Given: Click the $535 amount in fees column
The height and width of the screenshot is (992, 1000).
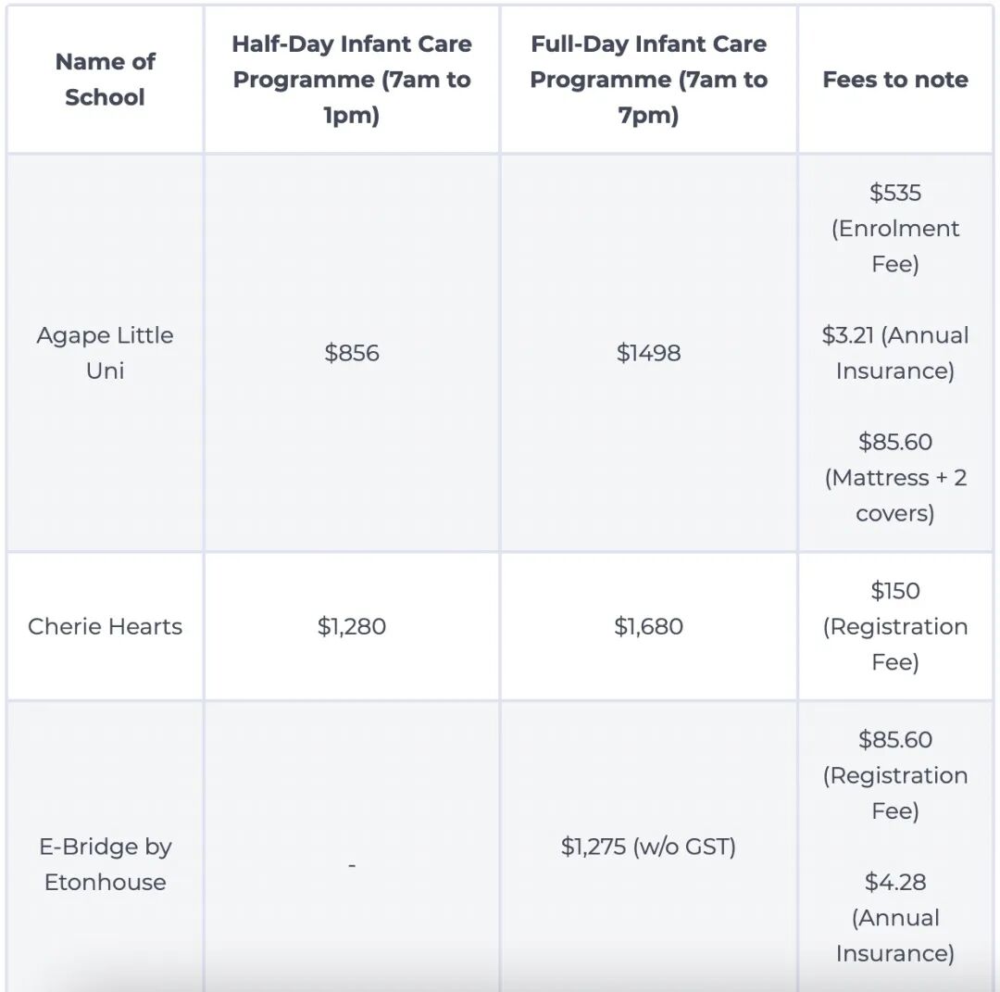Looking at the screenshot, I should point(894,193).
